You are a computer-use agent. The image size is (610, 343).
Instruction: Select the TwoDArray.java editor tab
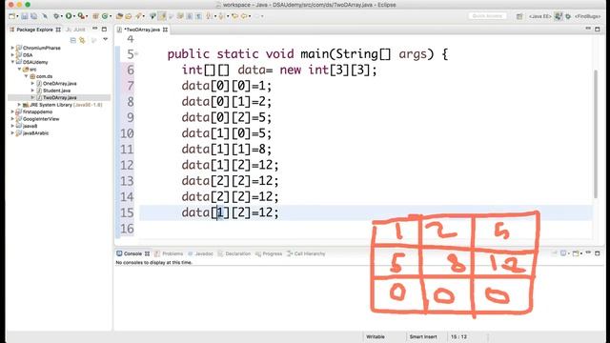[142, 30]
